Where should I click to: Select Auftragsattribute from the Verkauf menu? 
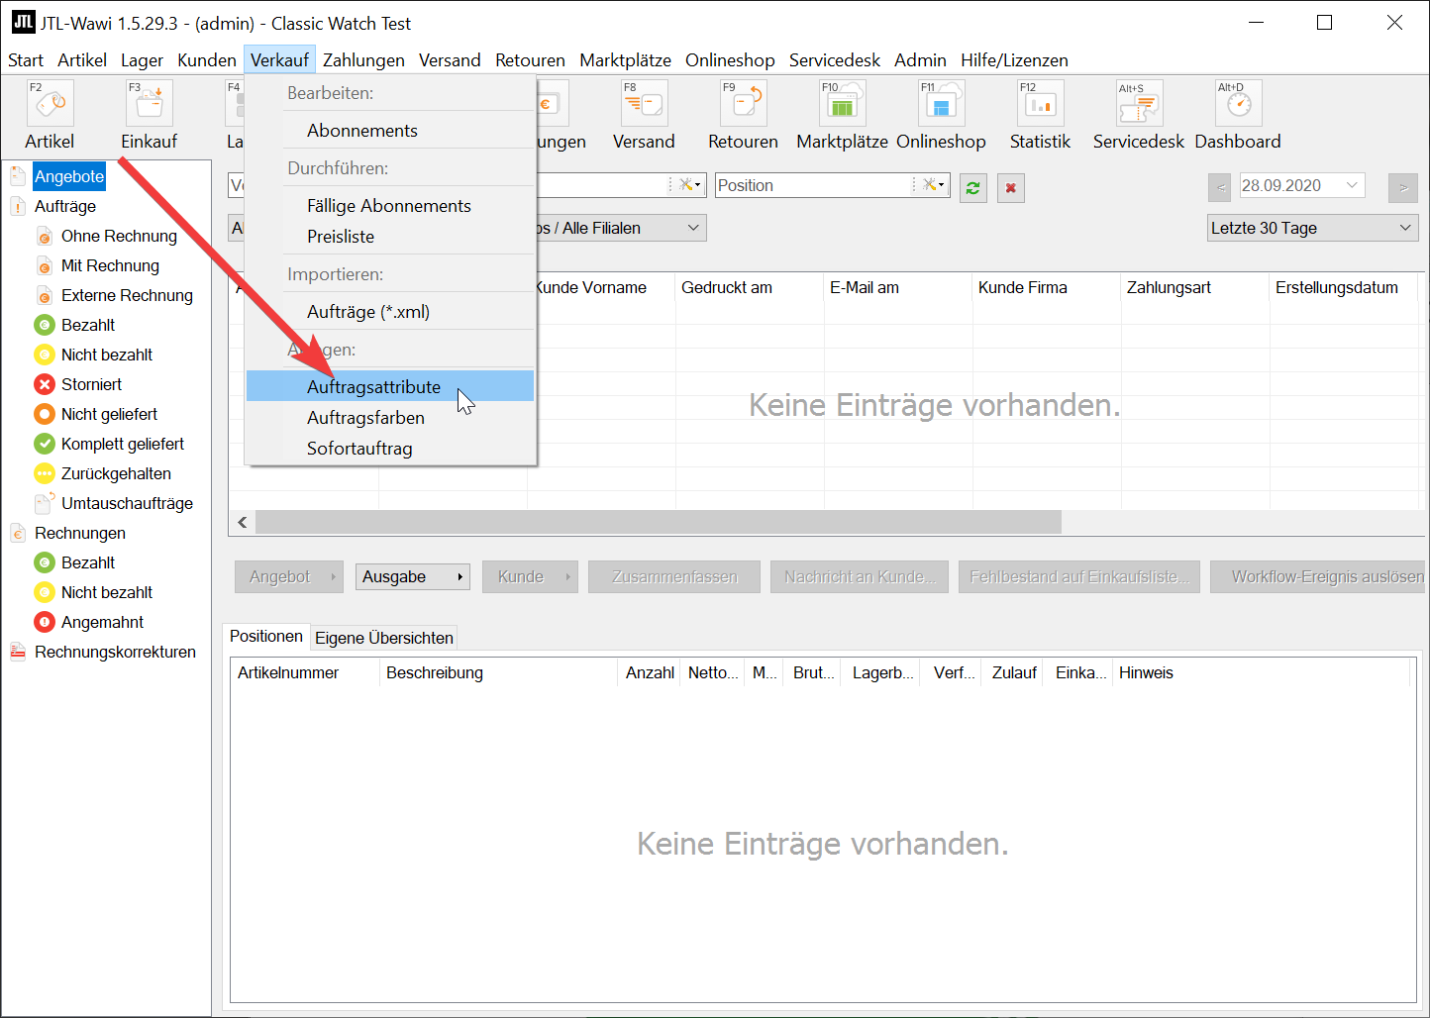[373, 387]
